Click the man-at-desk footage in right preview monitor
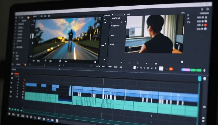 coord(155,34)
